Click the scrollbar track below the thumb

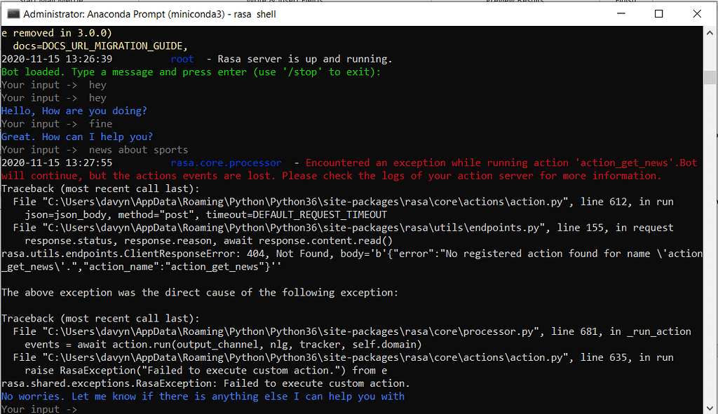(710, 245)
